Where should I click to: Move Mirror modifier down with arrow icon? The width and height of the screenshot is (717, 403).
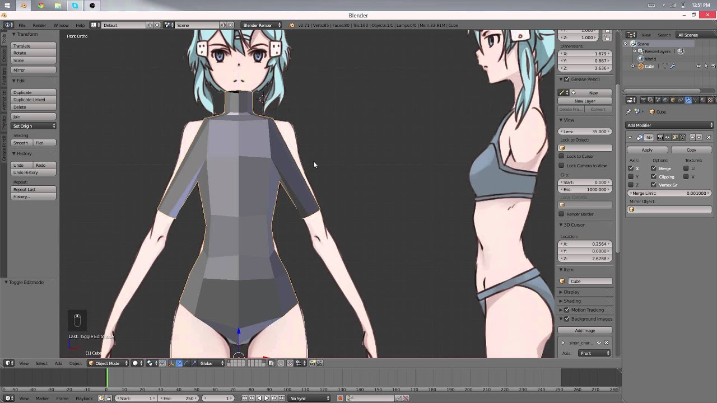click(x=699, y=137)
